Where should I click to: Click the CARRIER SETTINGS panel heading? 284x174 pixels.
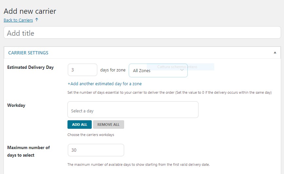28,53
